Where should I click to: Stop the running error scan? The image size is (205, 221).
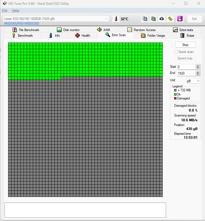185,45
